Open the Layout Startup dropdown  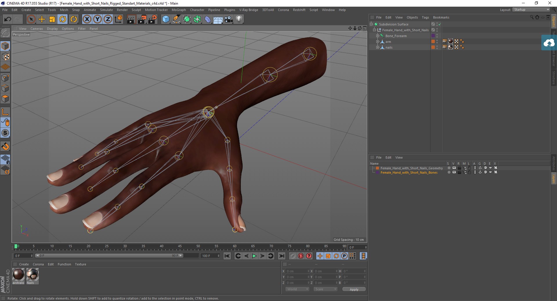click(531, 10)
